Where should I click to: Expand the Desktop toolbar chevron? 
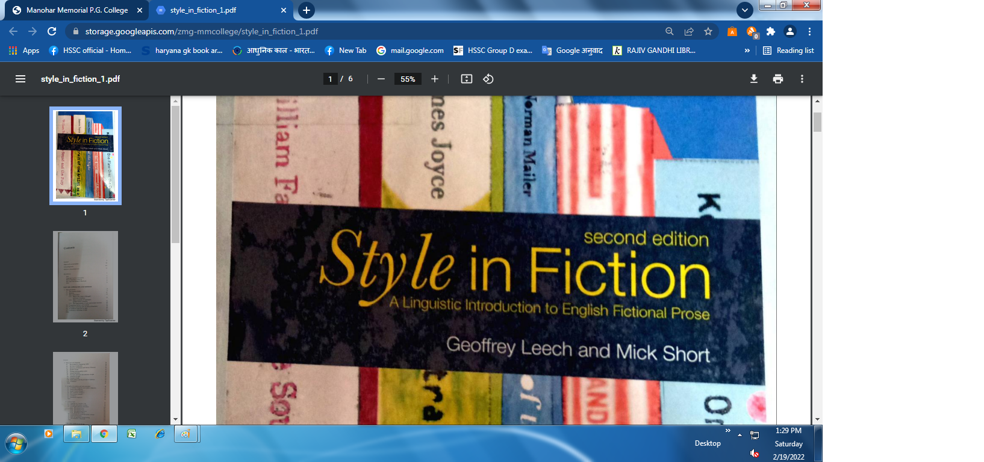(728, 431)
